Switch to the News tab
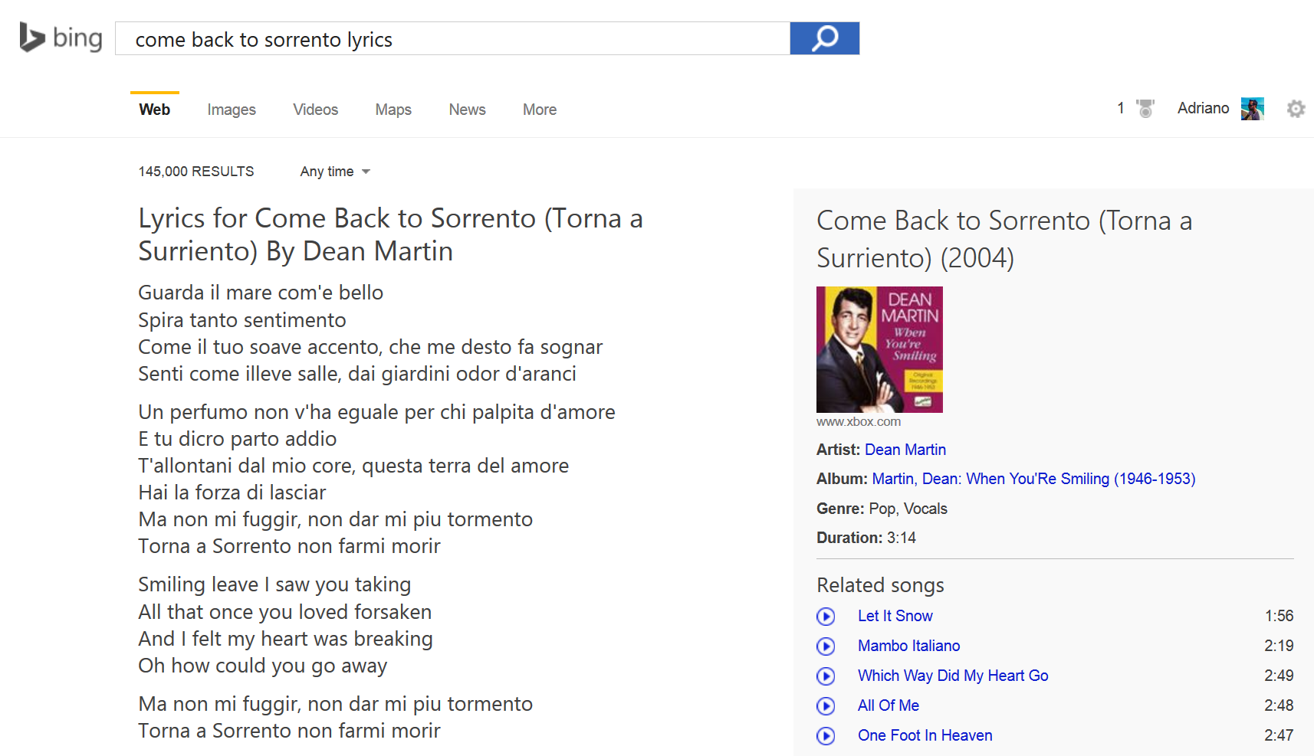 click(467, 110)
